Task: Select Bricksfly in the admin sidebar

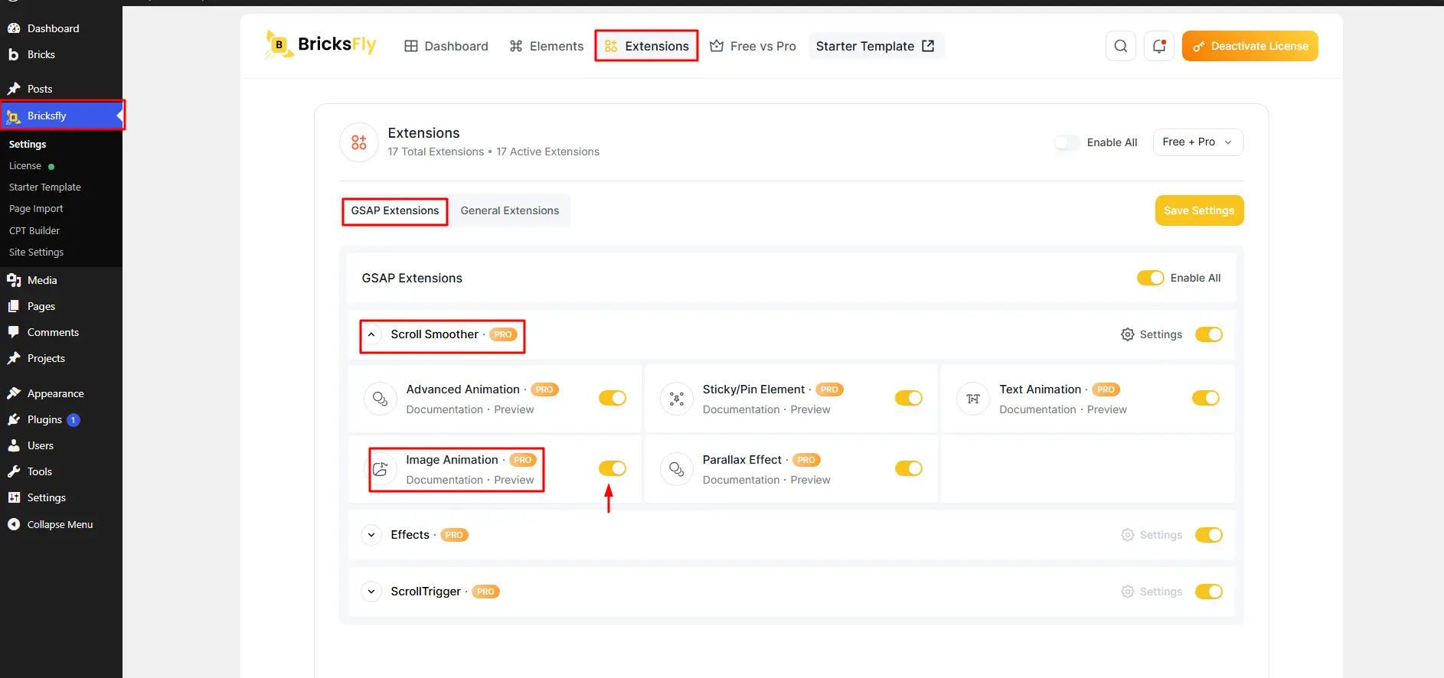Action: (61, 116)
